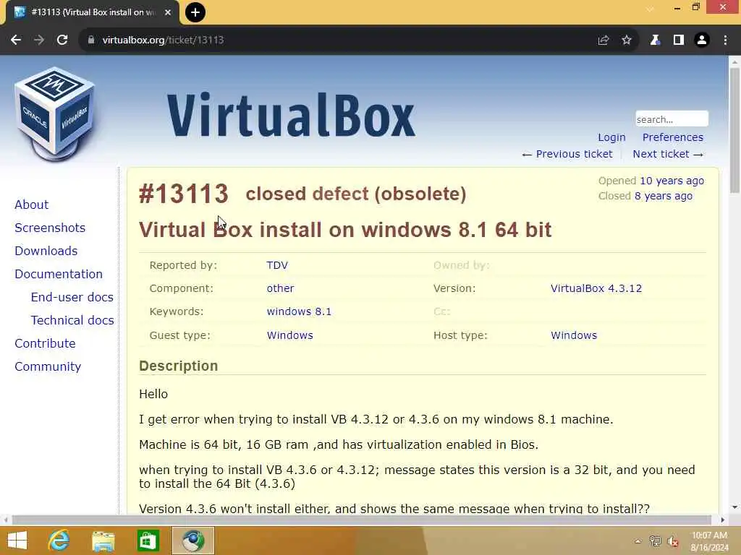Open the Contribute sidebar link
The image size is (741, 555).
coord(45,343)
